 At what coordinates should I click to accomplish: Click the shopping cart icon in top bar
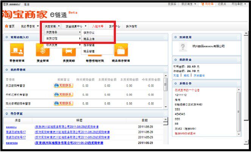click(203, 4)
